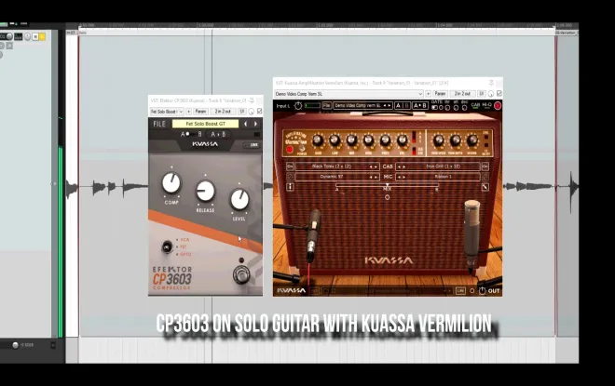The height and width of the screenshot is (386, 615).
Task: Copy A to B in Vermilion
Action: point(419,106)
